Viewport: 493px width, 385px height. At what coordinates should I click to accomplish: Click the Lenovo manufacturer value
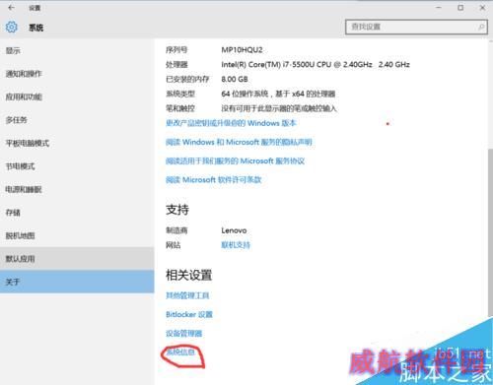point(234,230)
